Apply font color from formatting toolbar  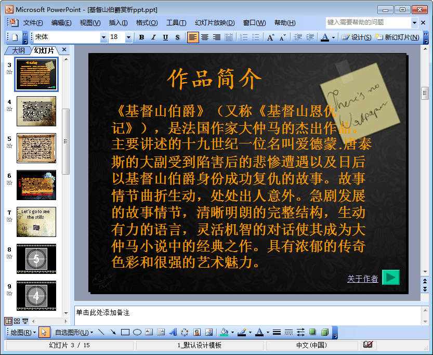[325, 37]
